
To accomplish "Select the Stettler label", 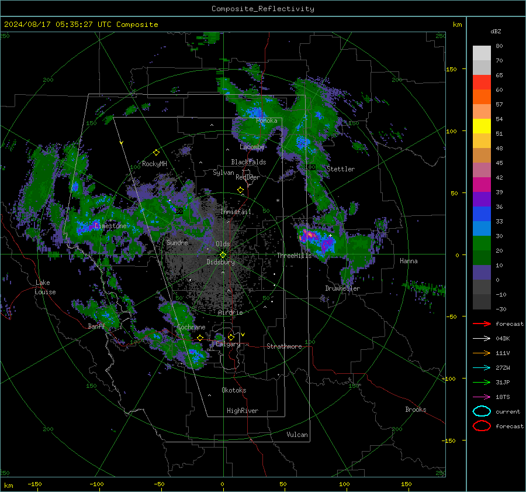I will click(341, 169).
